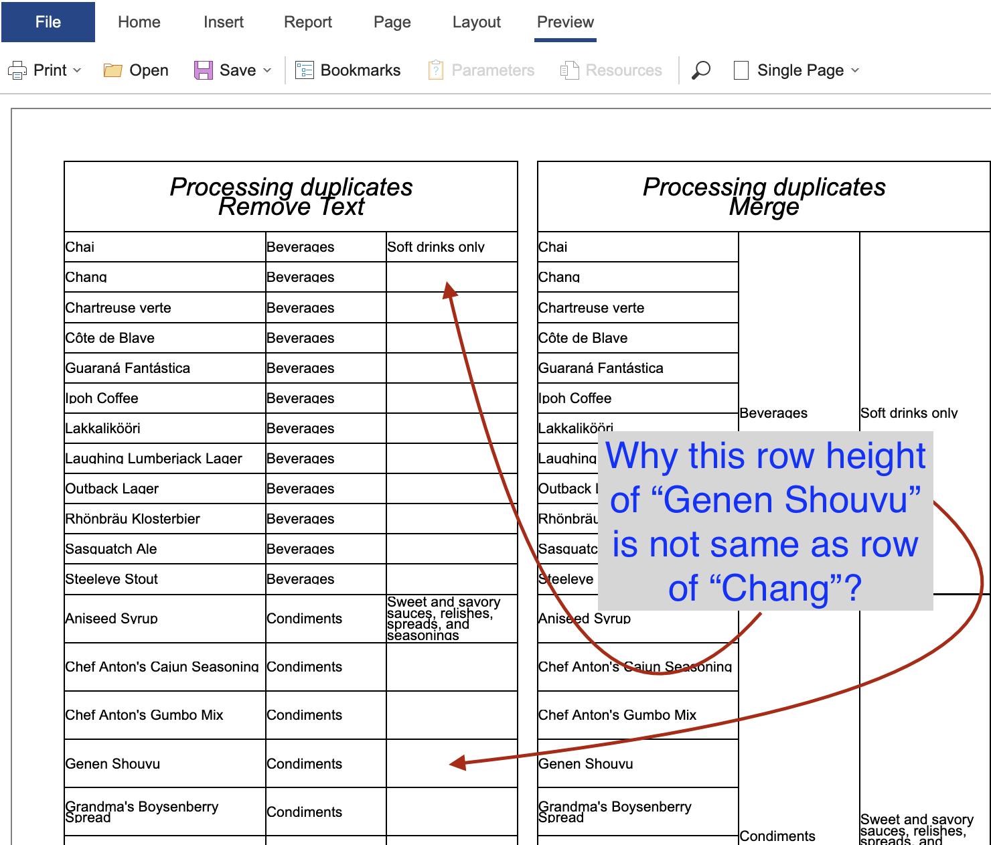Expand the Print dropdown arrow
This screenshot has width=991, height=845.
(77, 70)
